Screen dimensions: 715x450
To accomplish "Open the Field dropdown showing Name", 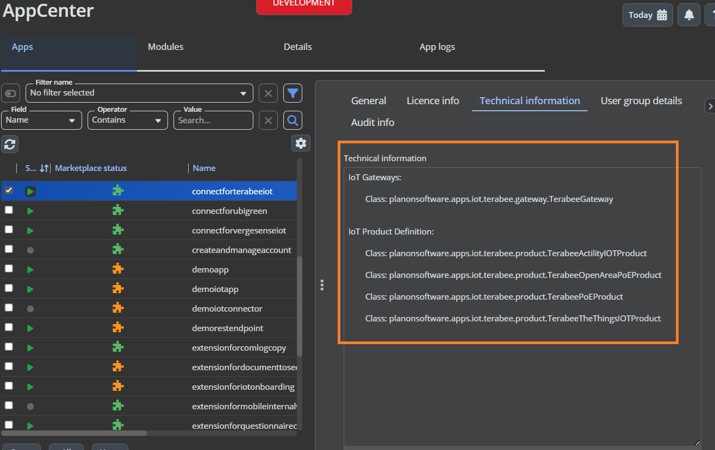I will [x=41, y=120].
